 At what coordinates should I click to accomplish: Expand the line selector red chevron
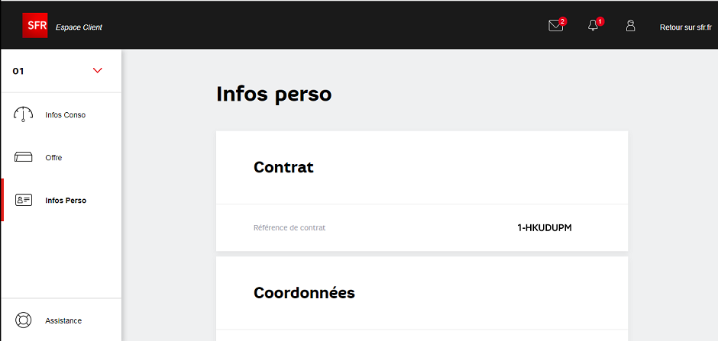tap(97, 71)
